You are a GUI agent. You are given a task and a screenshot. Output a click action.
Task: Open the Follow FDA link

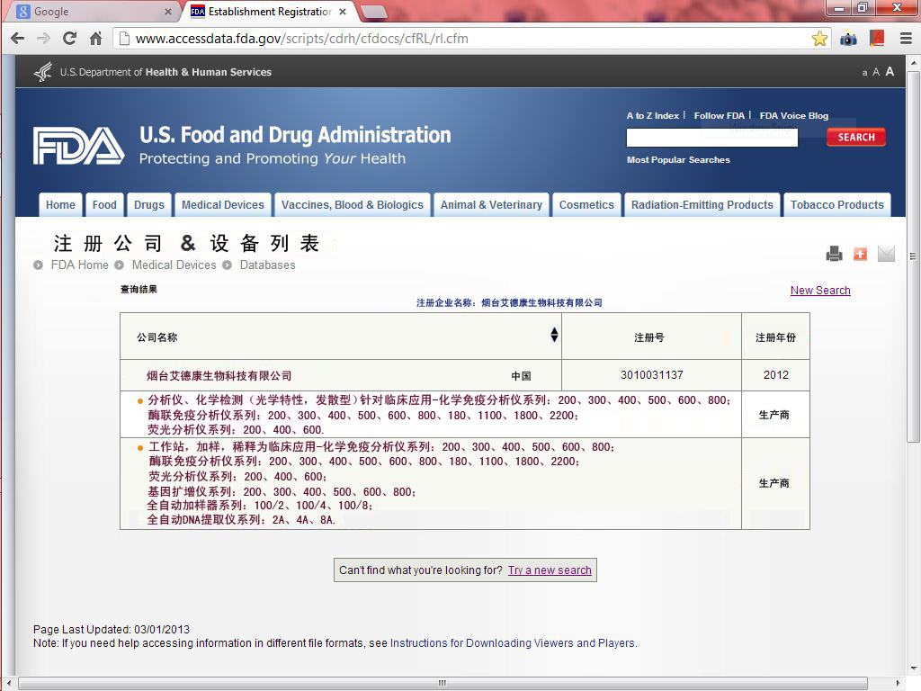pyautogui.click(x=719, y=116)
